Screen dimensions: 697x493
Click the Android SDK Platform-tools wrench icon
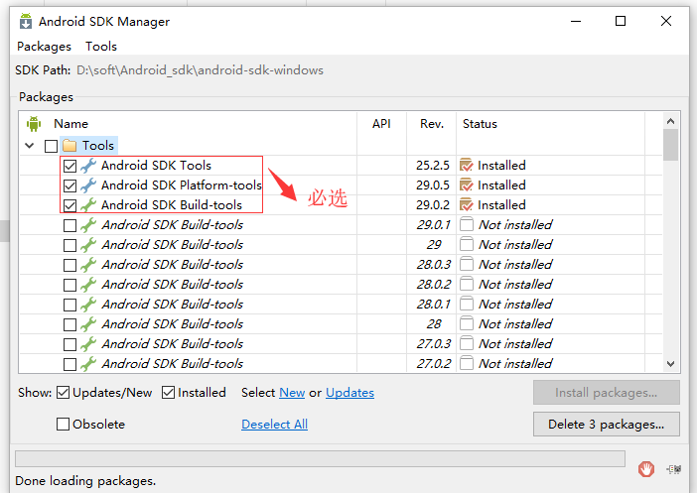pyautogui.click(x=88, y=185)
